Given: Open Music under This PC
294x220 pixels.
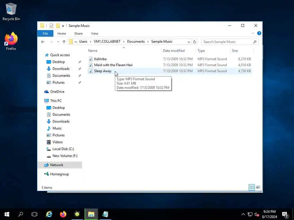Looking at the screenshot, I should tap(57, 128).
